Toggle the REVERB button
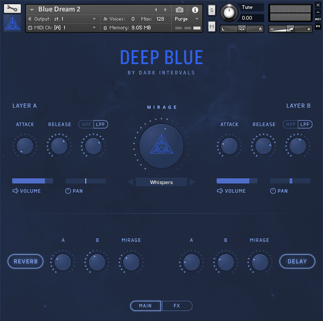 click(x=26, y=262)
